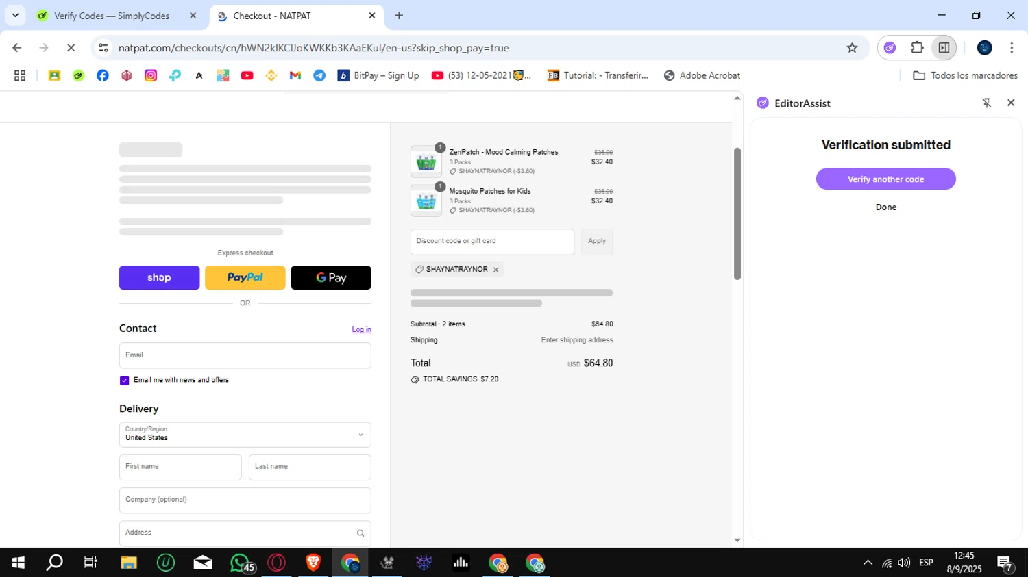
Task: Open the Chrome profile avatar
Action: tap(985, 48)
